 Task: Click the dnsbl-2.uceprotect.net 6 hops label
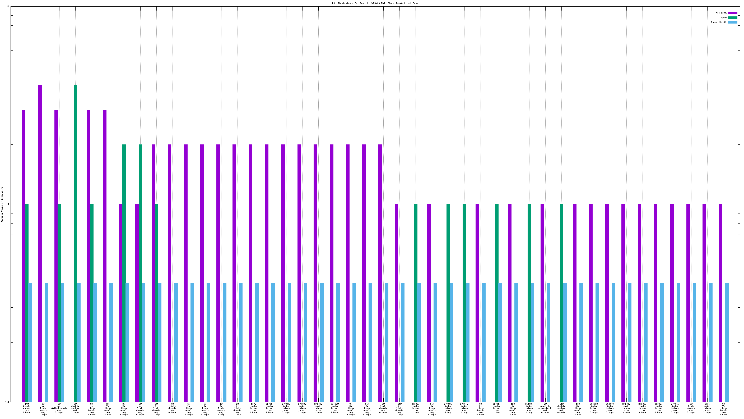tap(545, 408)
